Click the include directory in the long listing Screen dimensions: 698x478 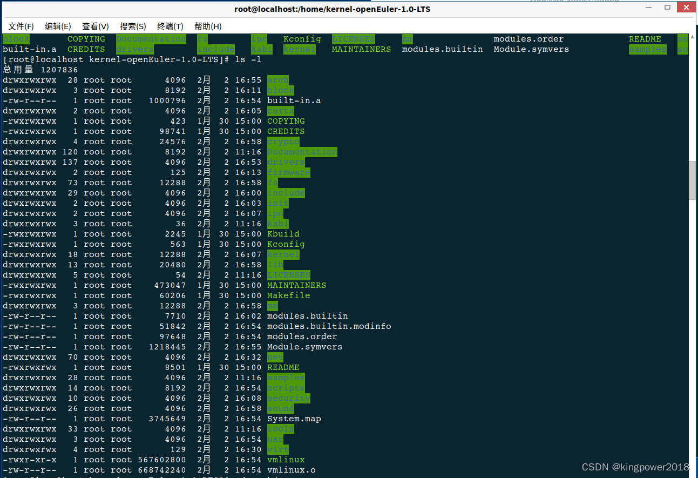[286, 193]
